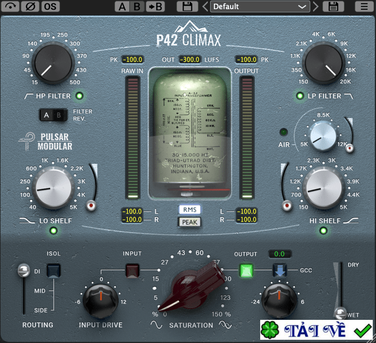Toggle the Lo Shelf green LED
376x343 pixels.
coord(53,230)
